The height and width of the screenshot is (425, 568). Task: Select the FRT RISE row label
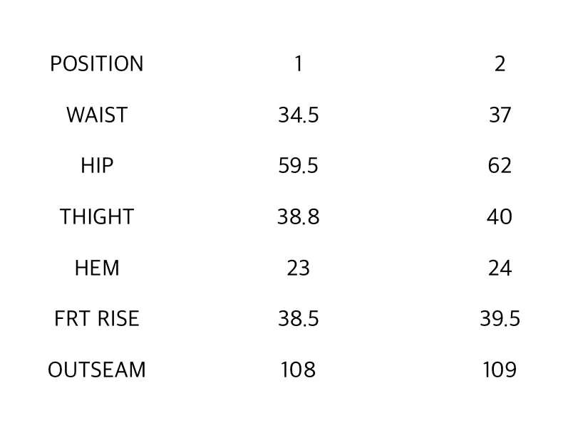97,319
